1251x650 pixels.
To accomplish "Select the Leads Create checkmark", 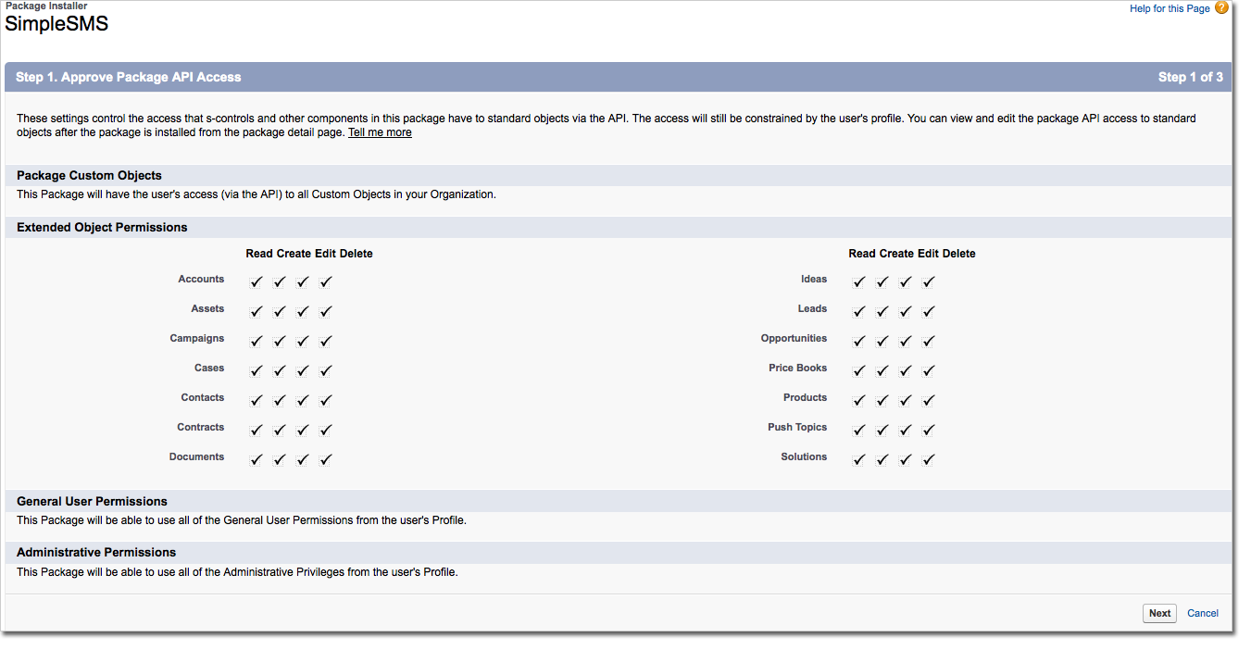I will pyautogui.click(x=882, y=311).
